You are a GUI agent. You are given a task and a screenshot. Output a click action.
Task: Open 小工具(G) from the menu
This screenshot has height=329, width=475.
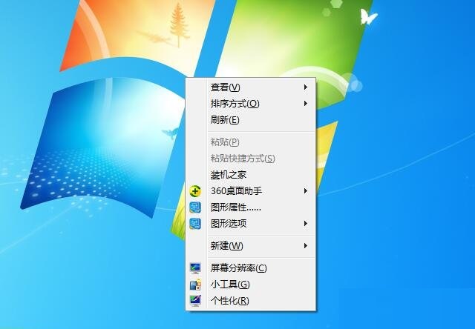coord(251,285)
